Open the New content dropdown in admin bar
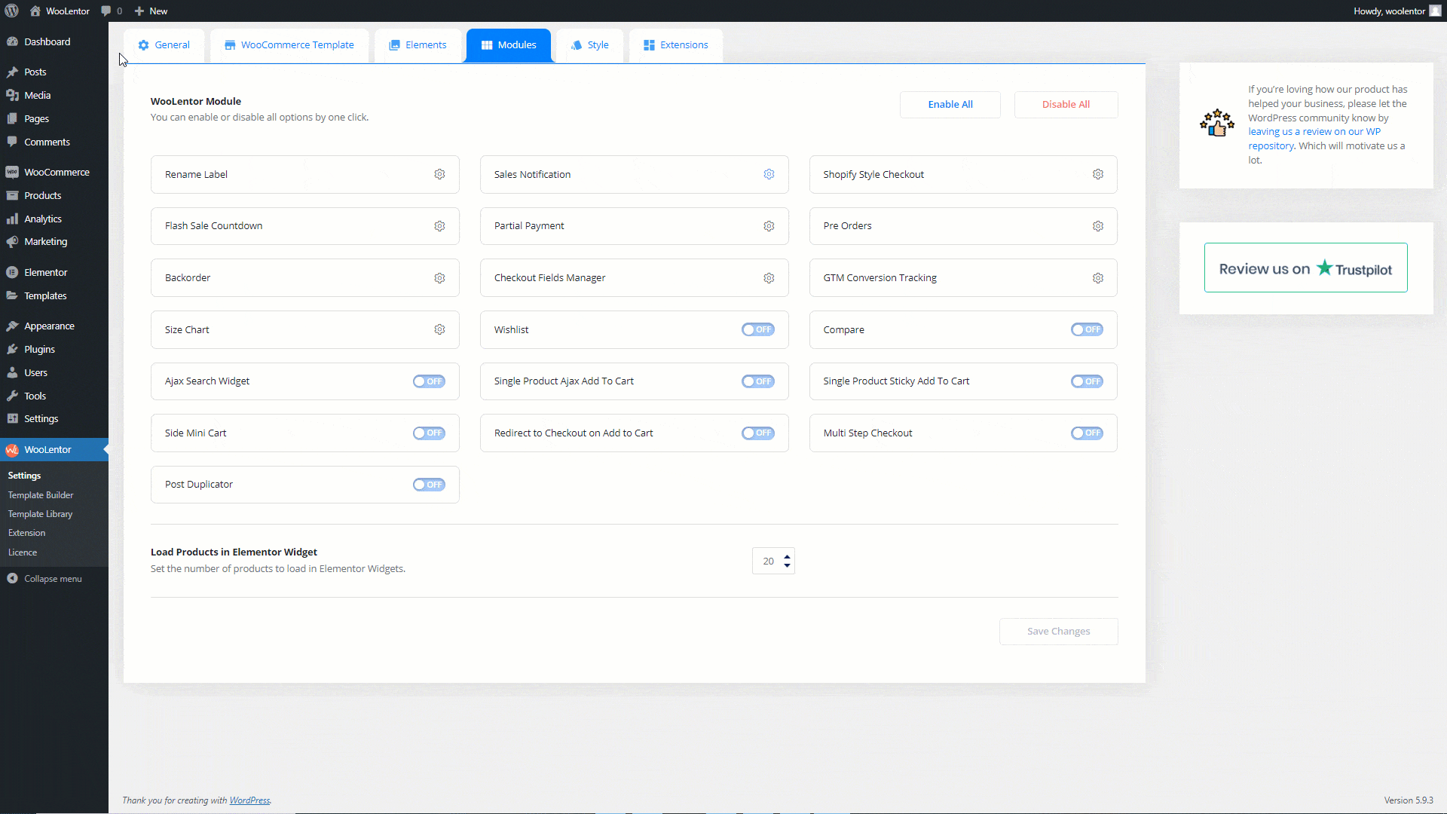 (151, 11)
